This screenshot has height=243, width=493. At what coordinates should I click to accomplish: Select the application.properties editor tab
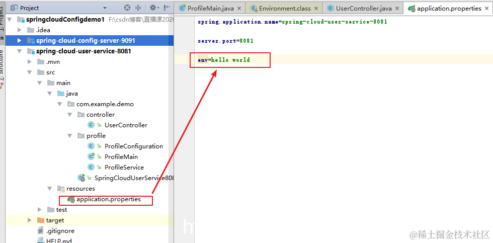click(x=449, y=9)
